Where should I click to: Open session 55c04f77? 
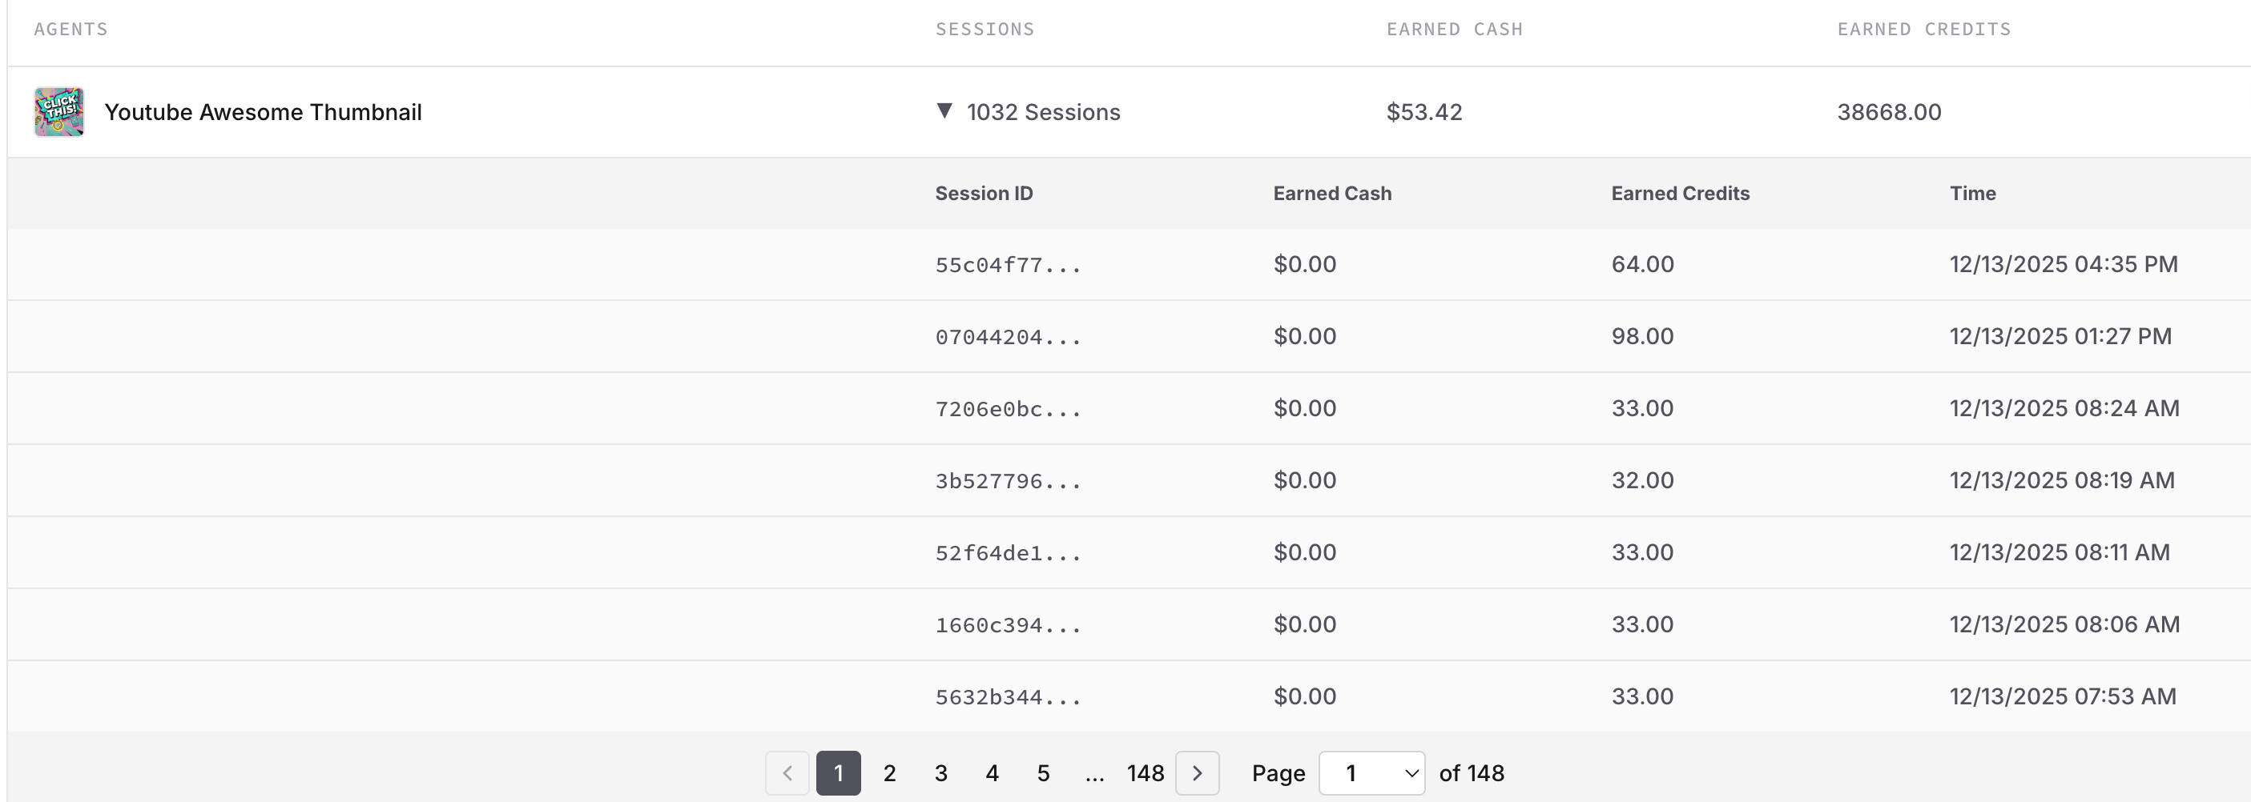coord(1008,265)
